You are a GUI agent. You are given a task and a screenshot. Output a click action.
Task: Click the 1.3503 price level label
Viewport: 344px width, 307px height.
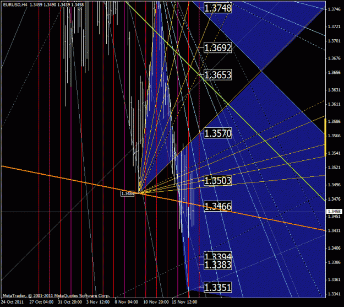pyautogui.click(x=217, y=180)
